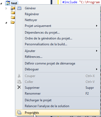Collapse the open folder tree node
The height and width of the screenshot is (117, 101).
[x=6, y=23]
